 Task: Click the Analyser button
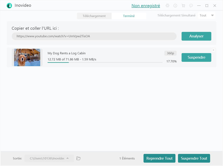[196, 36]
